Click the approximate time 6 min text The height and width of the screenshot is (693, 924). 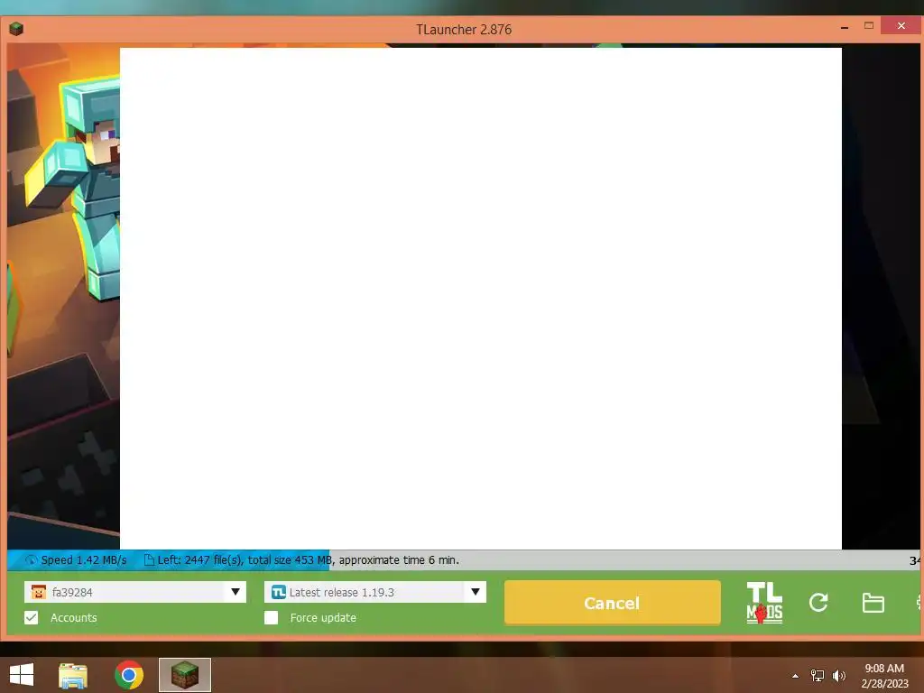click(x=399, y=559)
